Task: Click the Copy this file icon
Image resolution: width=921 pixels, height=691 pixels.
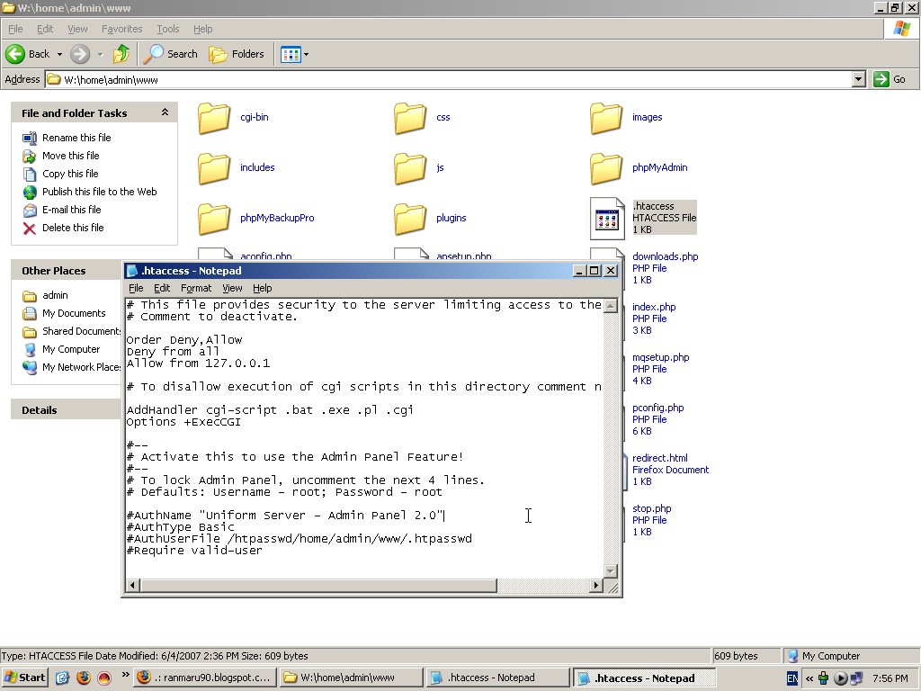Action: click(x=30, y=174)
